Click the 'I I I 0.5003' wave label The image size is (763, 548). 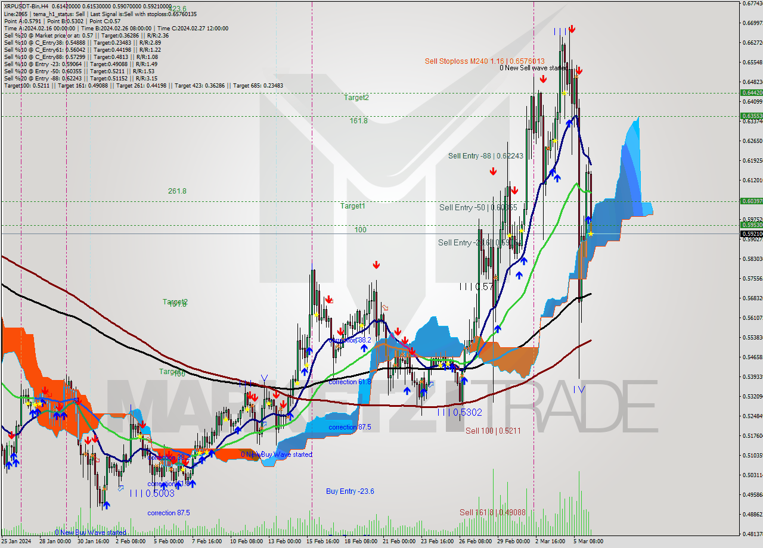pos(152,493)
